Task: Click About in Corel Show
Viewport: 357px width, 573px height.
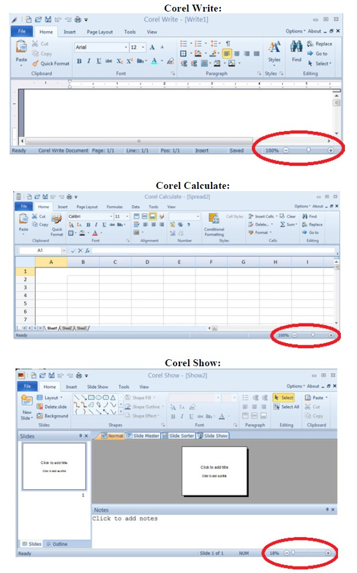Action: pos(313,386)
